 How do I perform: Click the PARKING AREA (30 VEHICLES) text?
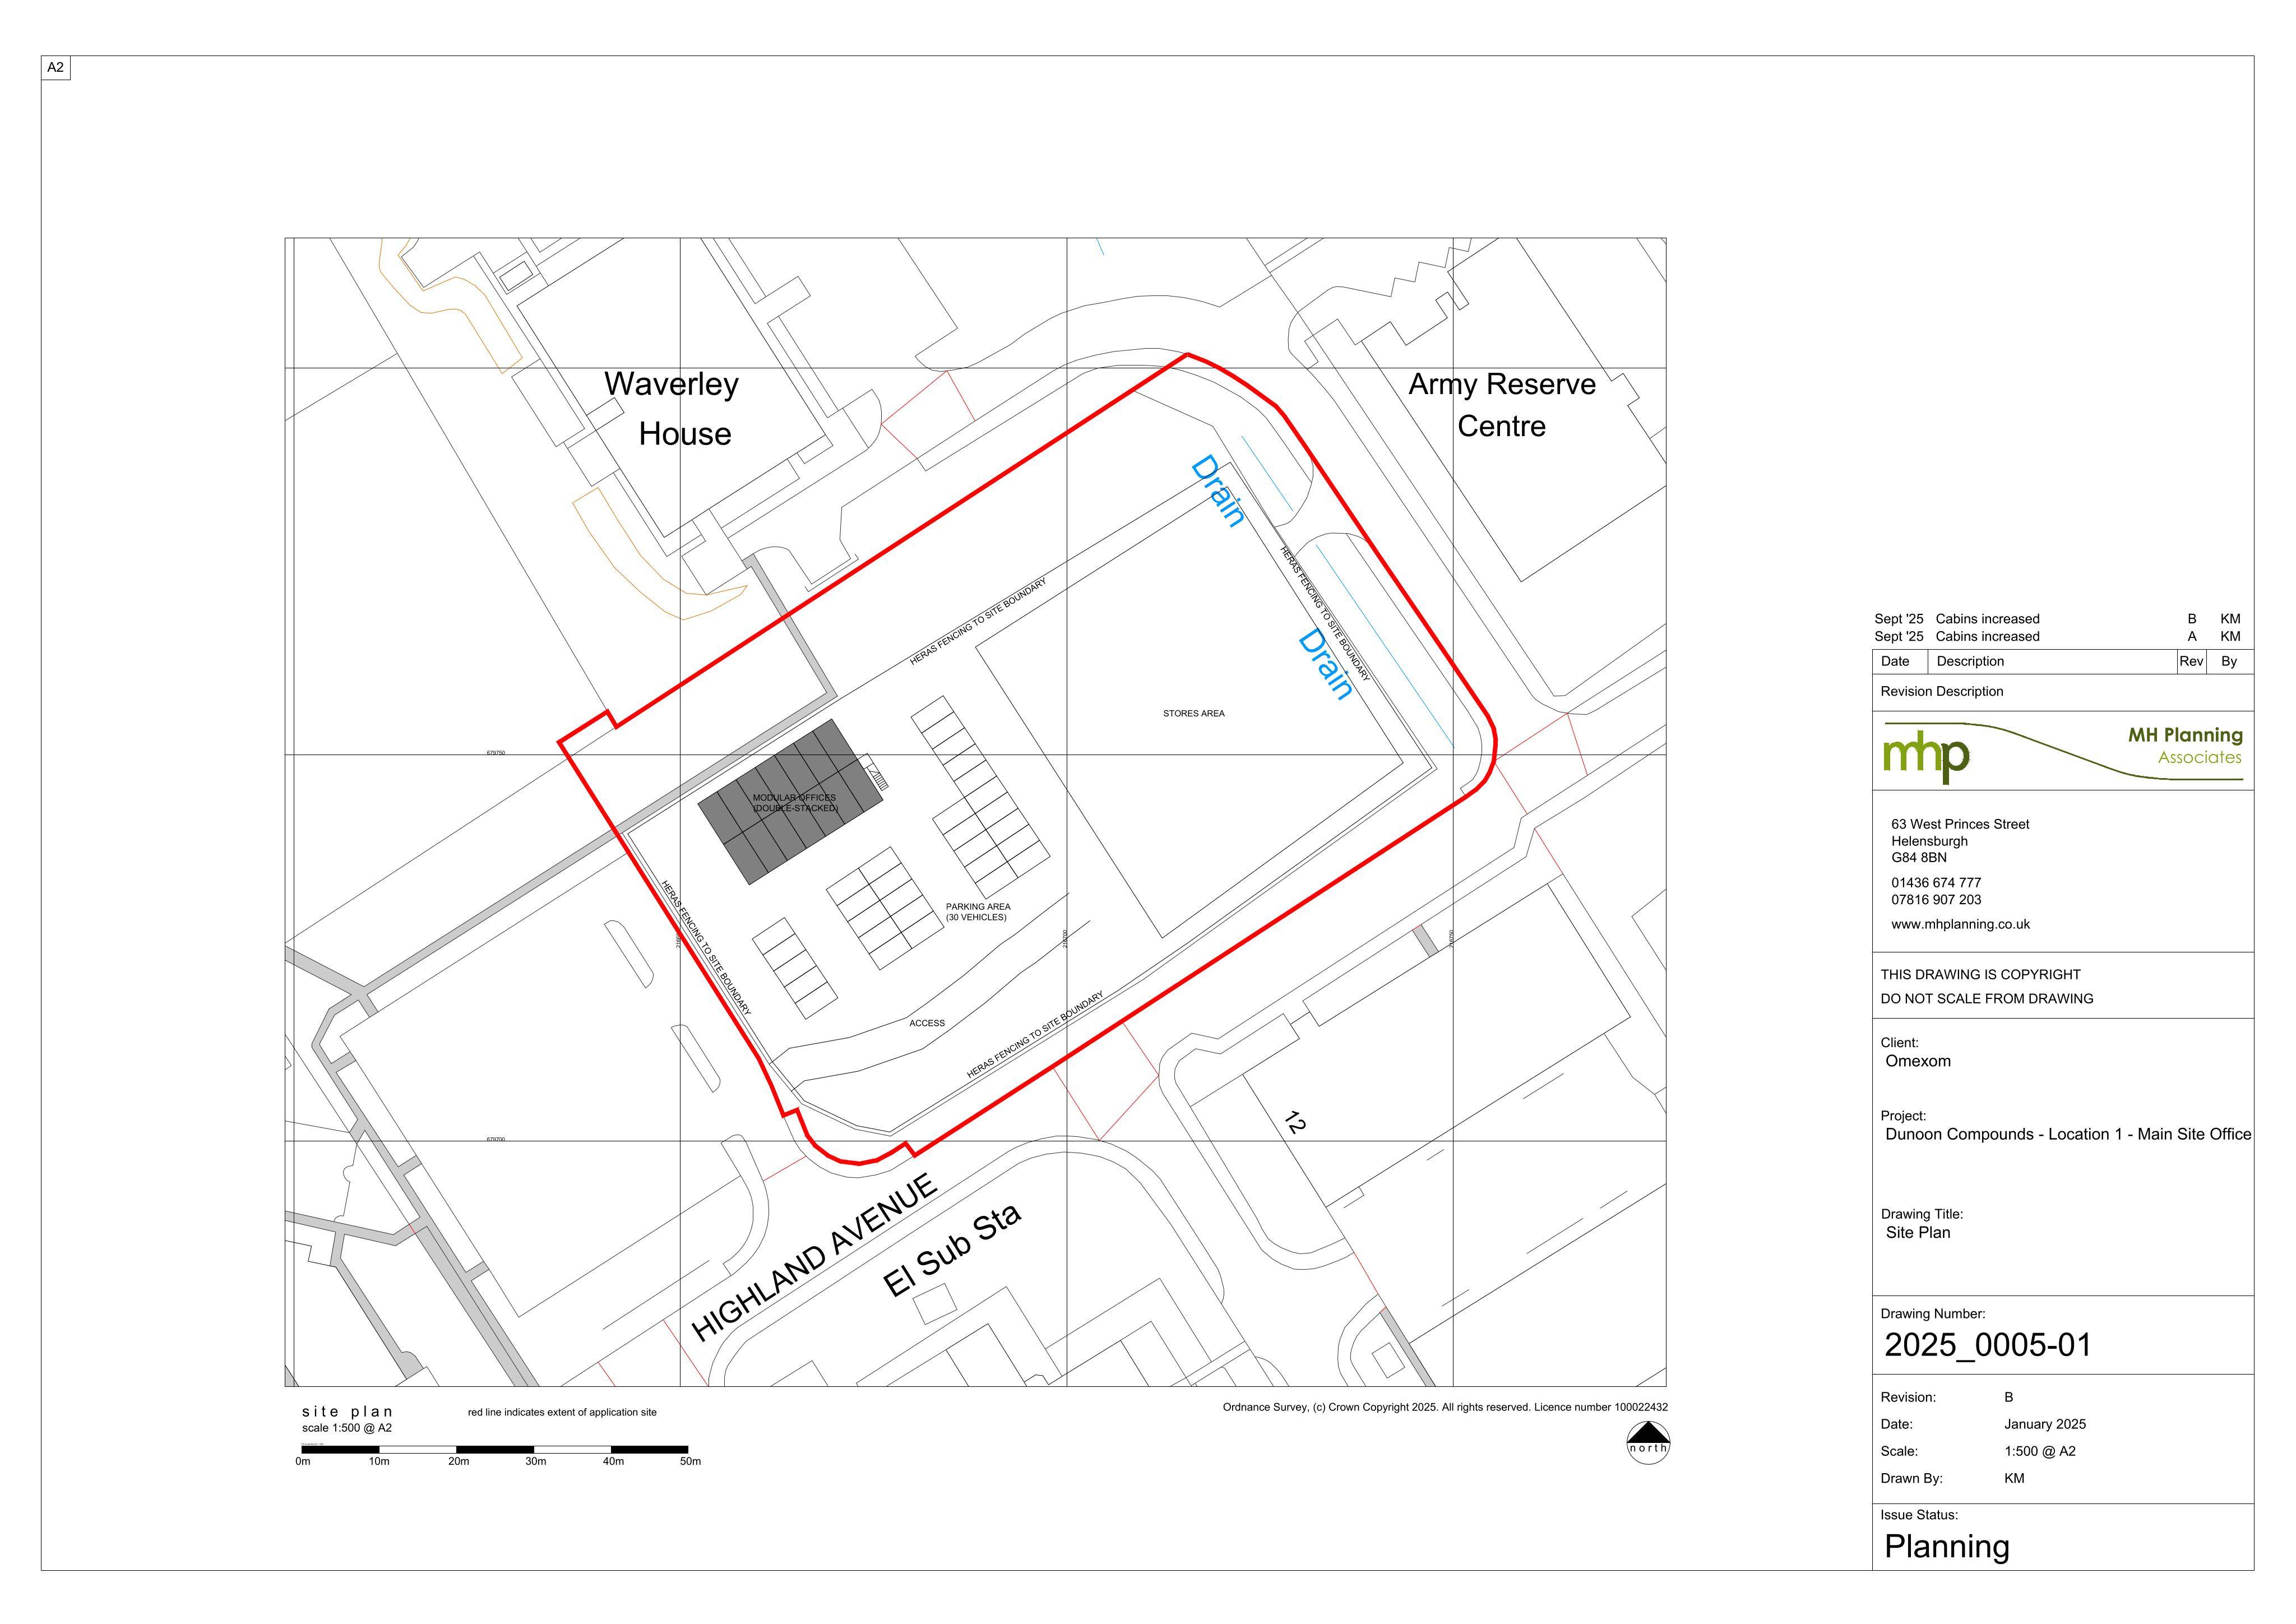pyautogui.click(x=978, y=912)
